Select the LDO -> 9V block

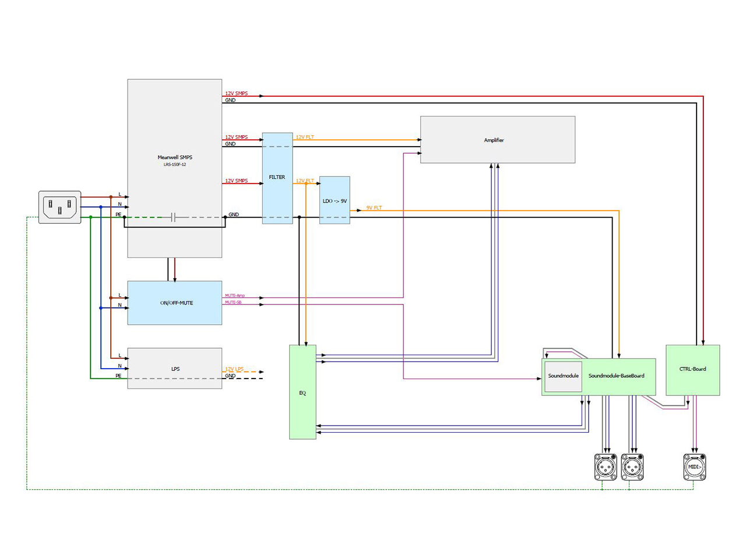pos(335,200)
